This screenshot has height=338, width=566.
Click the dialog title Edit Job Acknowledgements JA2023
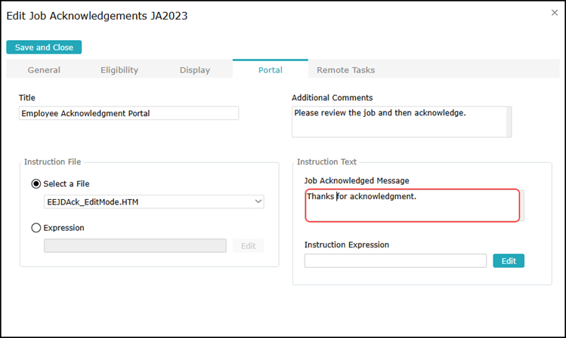pyautogui.click(x=97, y=15)
